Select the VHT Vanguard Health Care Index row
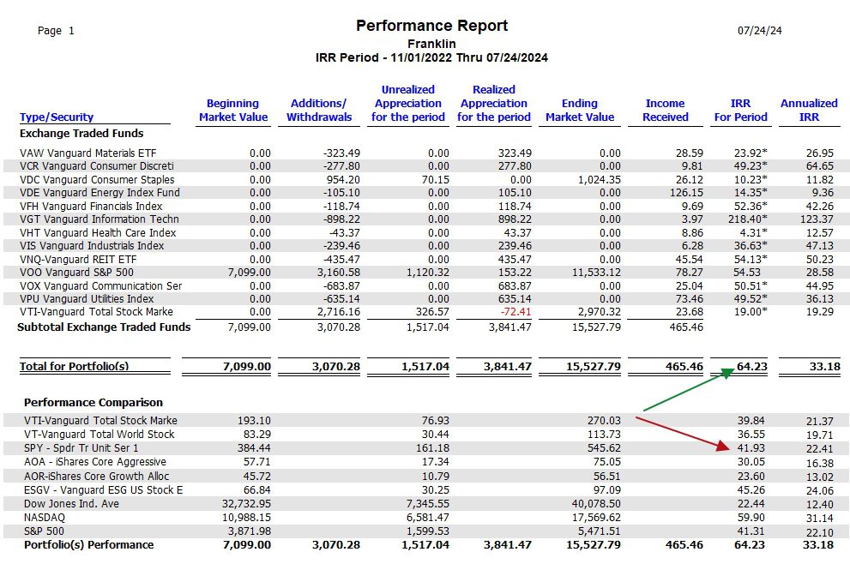This screenshot has height=564, width=850. [x=426, y=232]
